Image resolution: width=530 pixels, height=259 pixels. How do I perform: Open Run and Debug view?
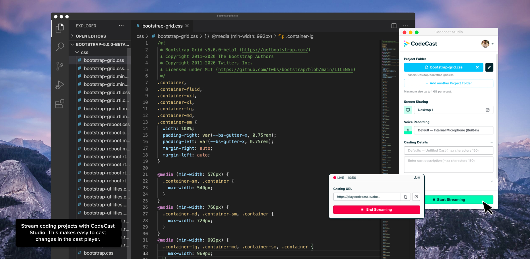point(60,85)
